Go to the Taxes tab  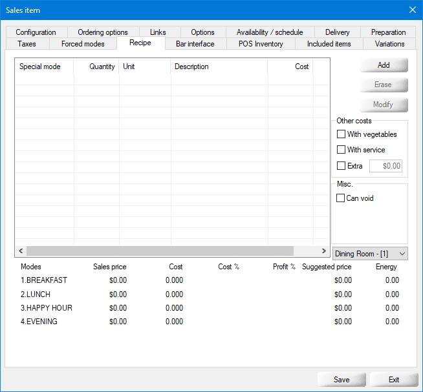click(27, 44)
